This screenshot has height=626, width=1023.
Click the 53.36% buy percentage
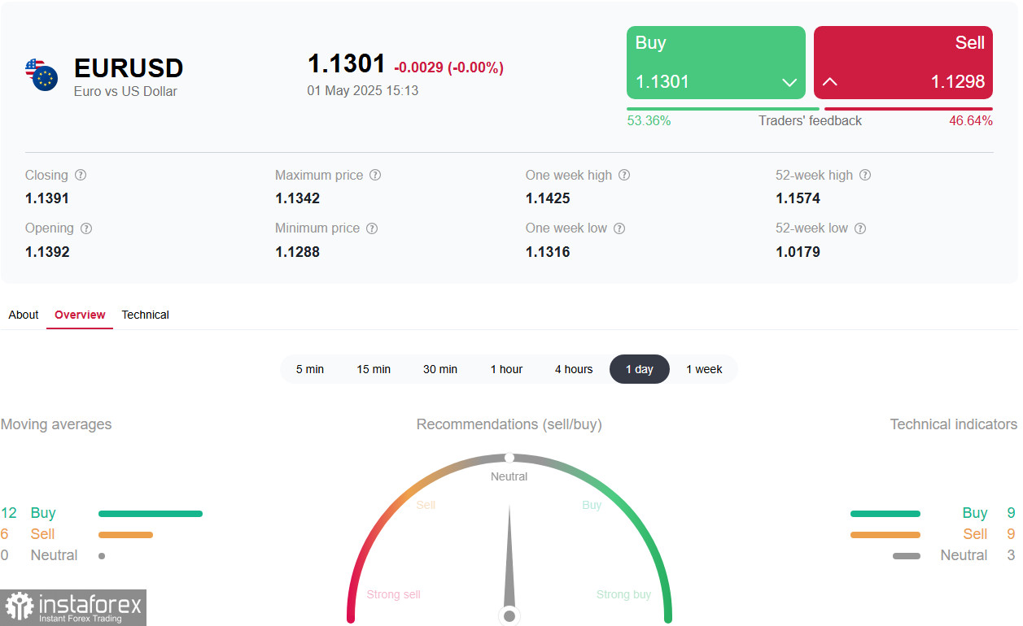click(649, 120)
